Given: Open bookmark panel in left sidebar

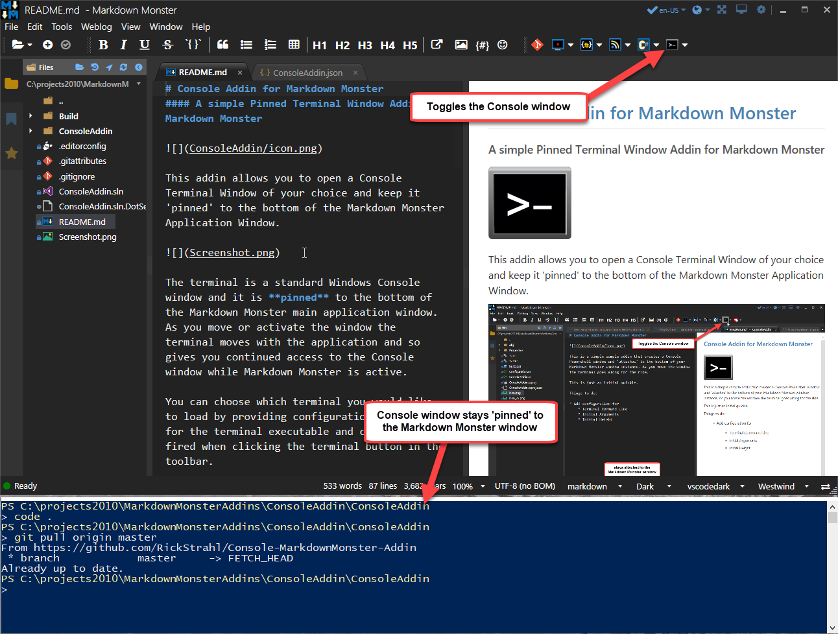Looking at the screenshot, I should point(11,119).
